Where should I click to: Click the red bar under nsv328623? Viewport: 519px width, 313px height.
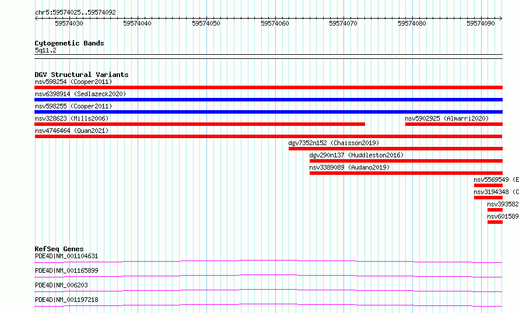pyautogui.click(x=199, y=124)
